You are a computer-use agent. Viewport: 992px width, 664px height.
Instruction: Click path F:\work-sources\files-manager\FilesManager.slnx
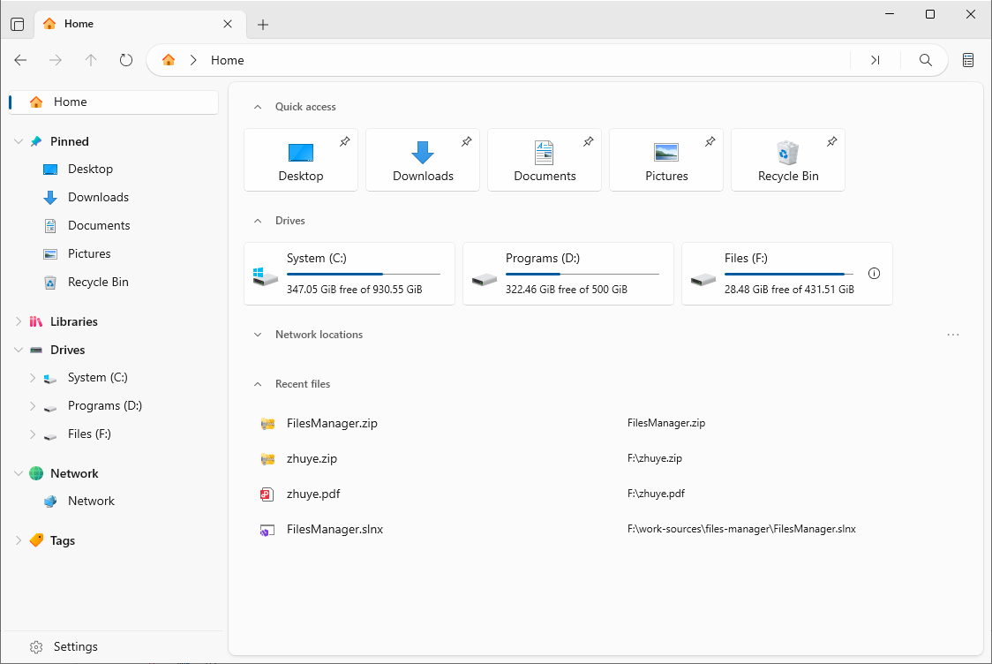741,529
